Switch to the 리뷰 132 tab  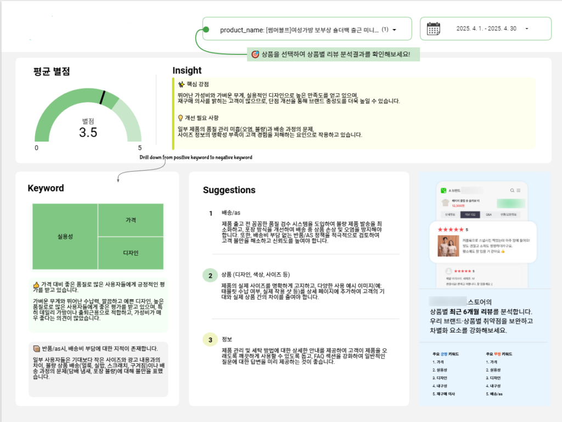tap(470, 215)
